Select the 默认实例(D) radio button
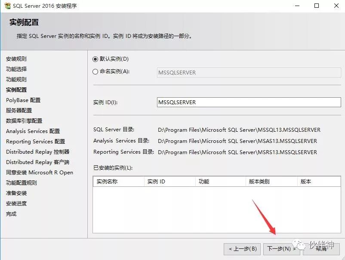 coord(95,59)
